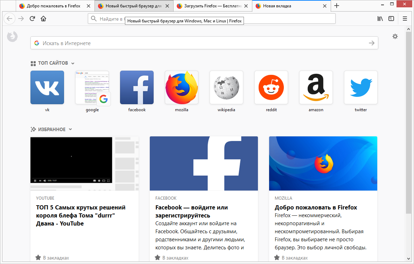This screenshot has width=414, height=264.
Task: Collapse the ТОП САЙТОВ section
Action: pos(72,63)
